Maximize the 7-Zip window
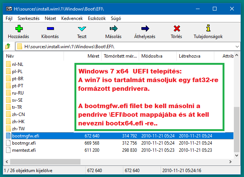Screen dimensions: 244x177 point(215,9)
